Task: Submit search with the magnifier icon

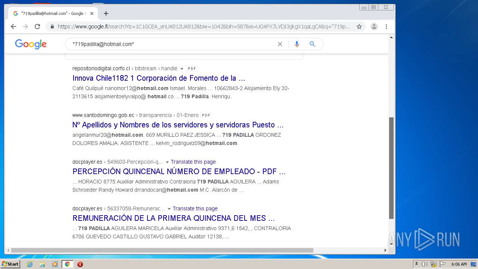Action: click(313, 44)
